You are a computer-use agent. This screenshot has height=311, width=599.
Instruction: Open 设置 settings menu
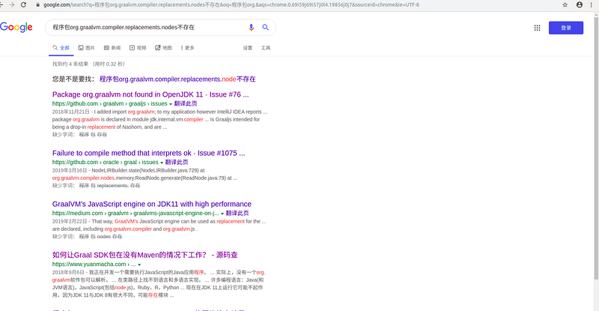[x=248, y=48]
